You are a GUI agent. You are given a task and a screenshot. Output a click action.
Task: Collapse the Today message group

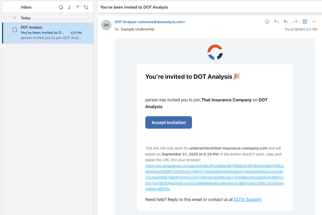15,18
